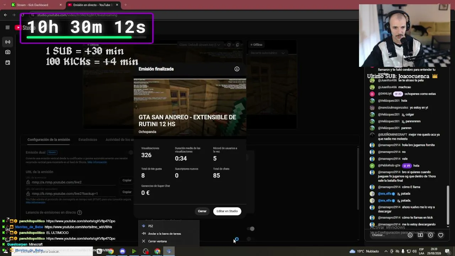Choose PS2 in the taskbar jump list

coord(169,226)
